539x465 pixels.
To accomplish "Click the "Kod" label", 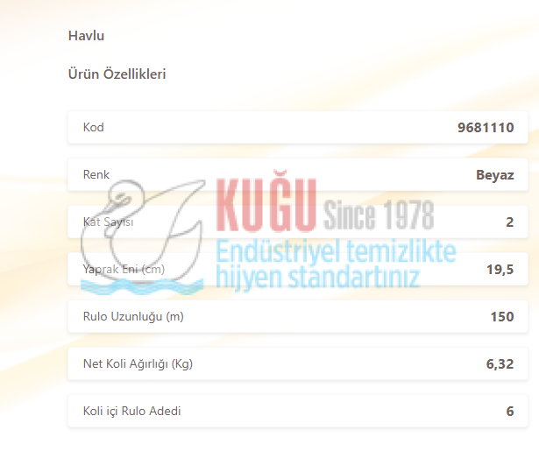I will click(93, 127).
